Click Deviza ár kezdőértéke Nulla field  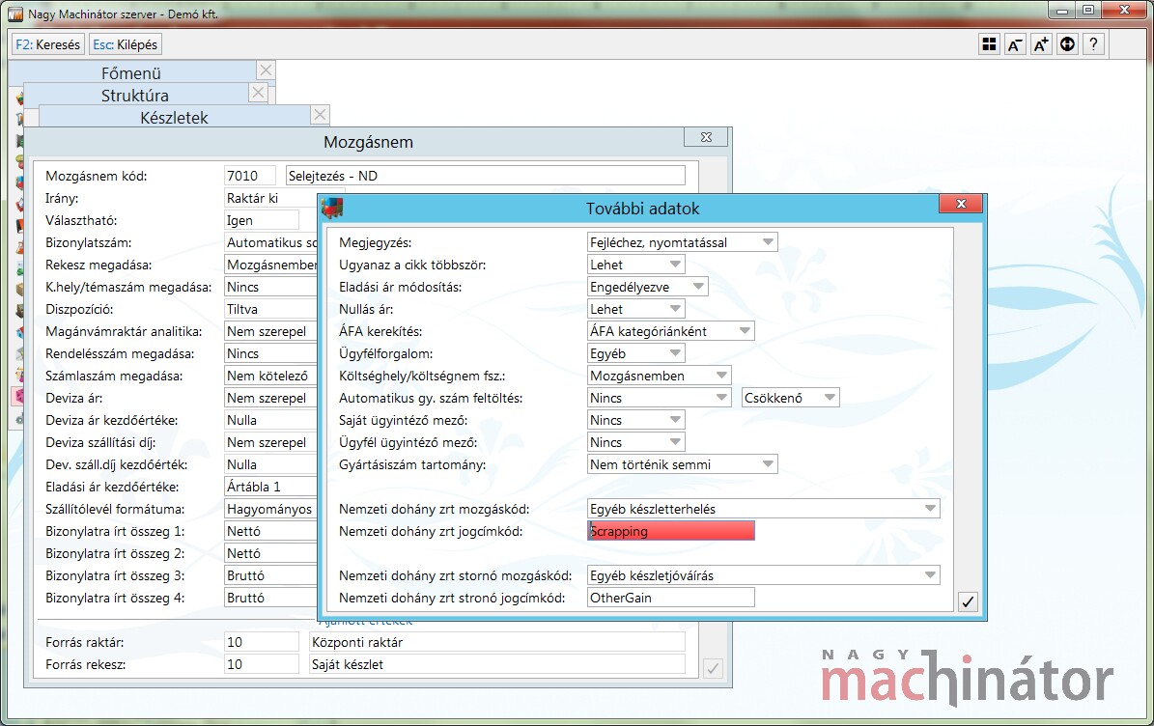(x=270, y=420)
